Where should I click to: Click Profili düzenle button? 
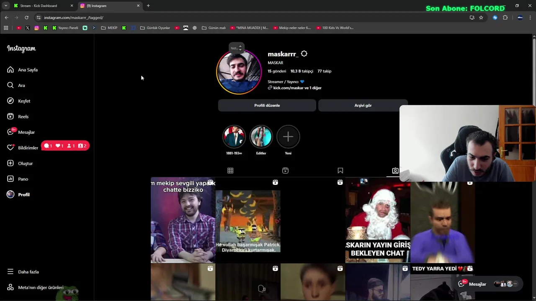[267, 105]
